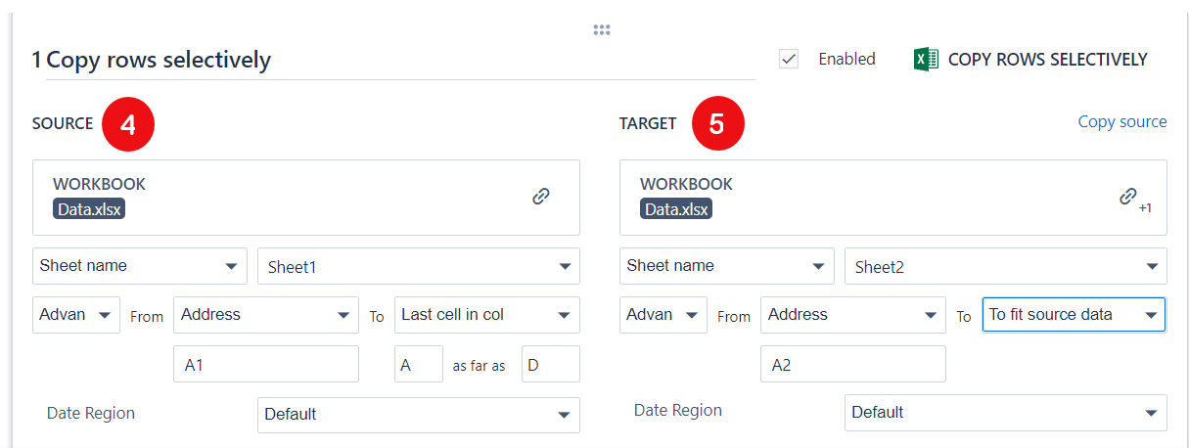Click the drag handle dots at top
Viewport: 1189px width, 448px height.
(602, 29)
